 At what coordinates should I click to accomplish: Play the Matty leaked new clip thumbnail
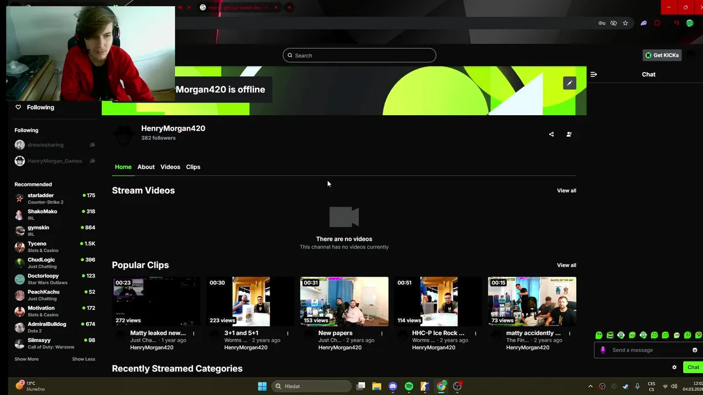point(156,301)
